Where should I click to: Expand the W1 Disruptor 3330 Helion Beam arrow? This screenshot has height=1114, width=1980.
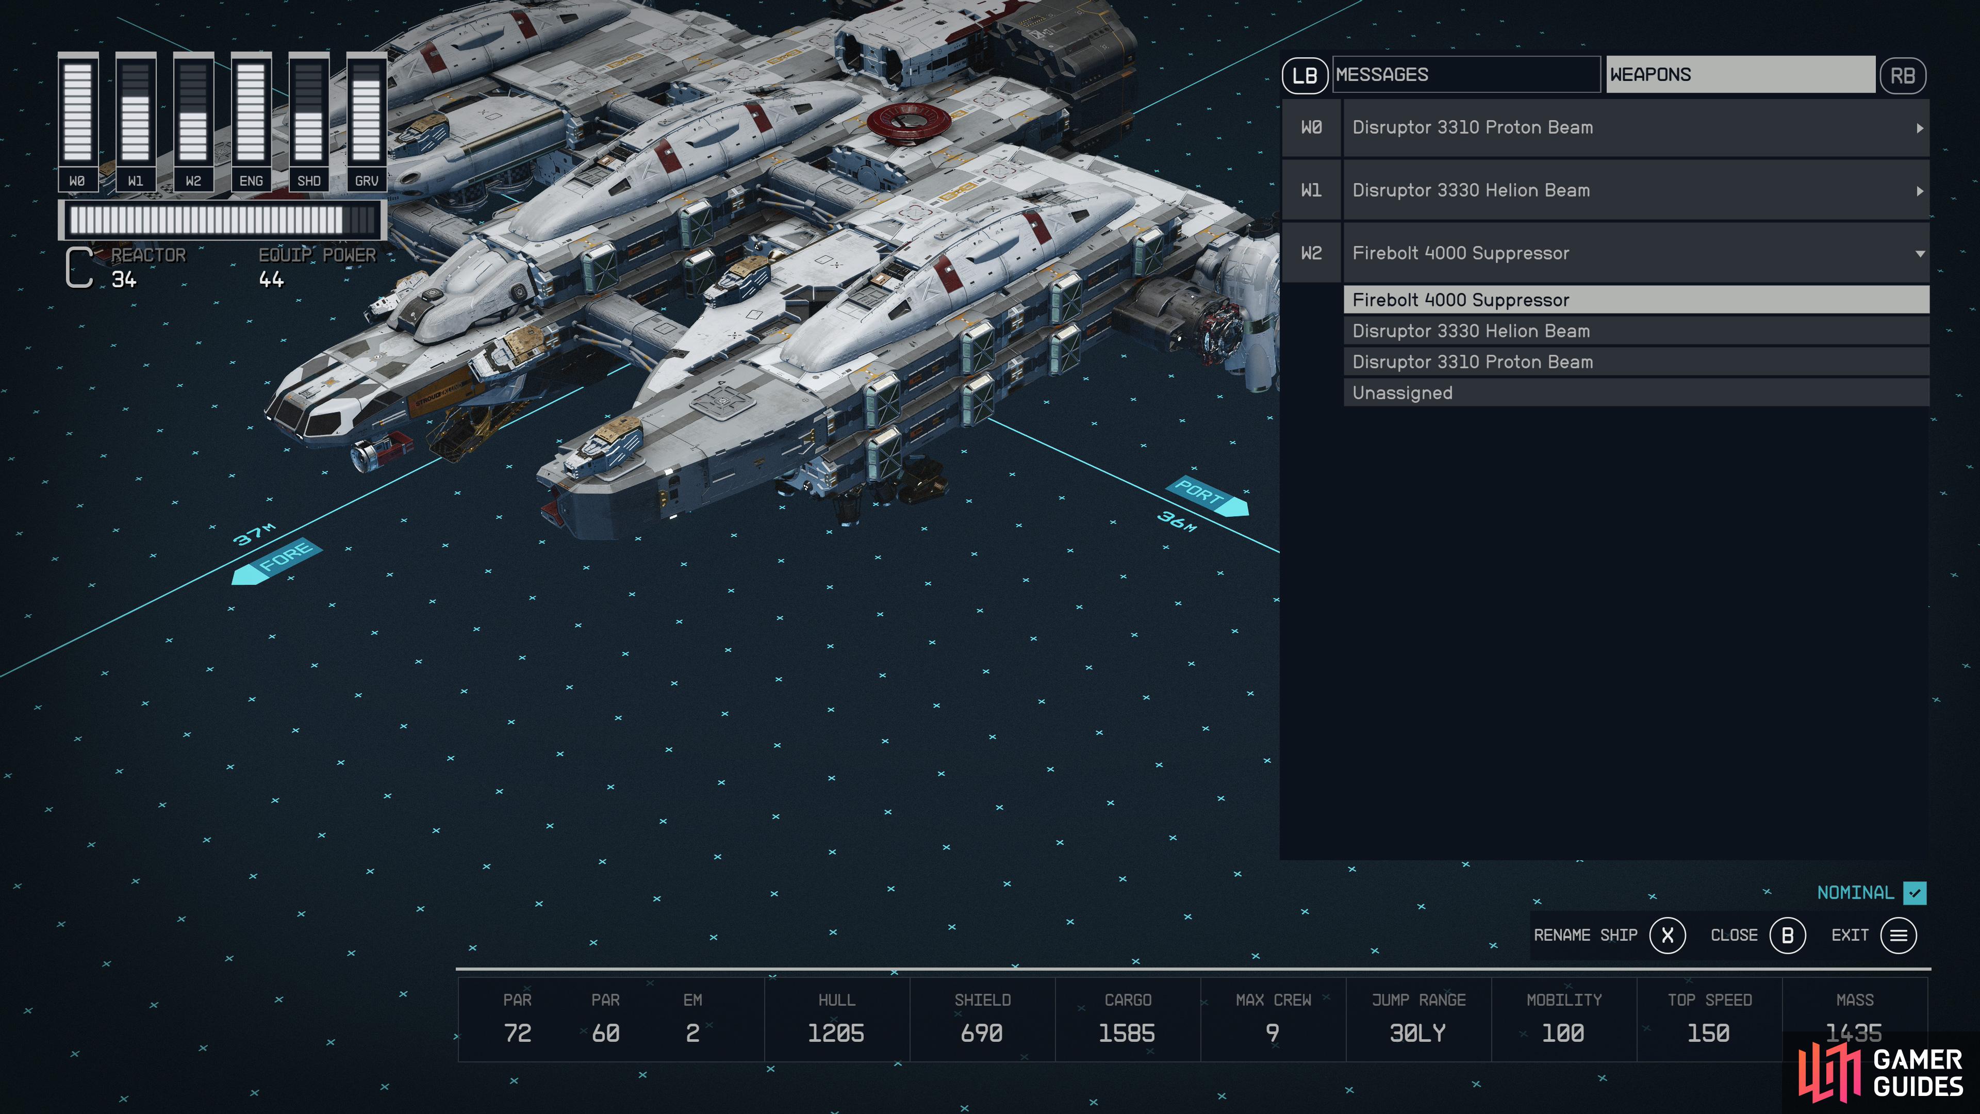click(x=1919, y=191)
